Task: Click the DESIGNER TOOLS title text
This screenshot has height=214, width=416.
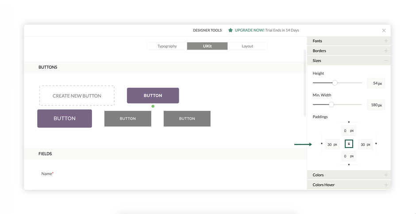Action: pos(207,30)
